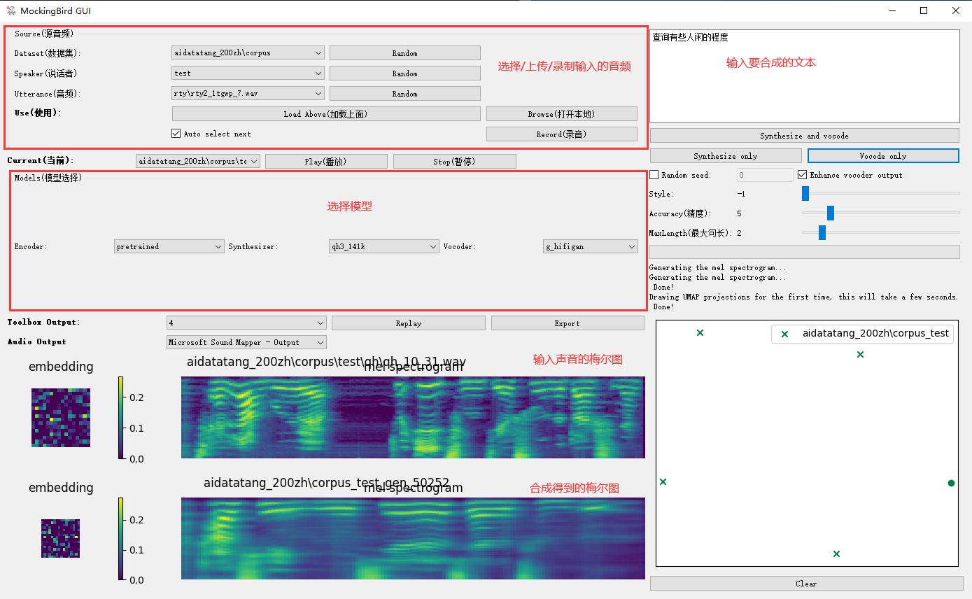The width and height of the screenshot is (972, 599).
Task: Click the 'Drawing UMAP projections' log line
Action: [x=804, y=297]
